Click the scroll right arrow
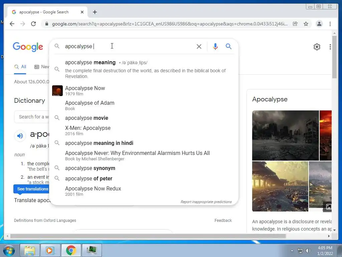The width and height of the screenshot is (342, 257). tap(329, 236)
